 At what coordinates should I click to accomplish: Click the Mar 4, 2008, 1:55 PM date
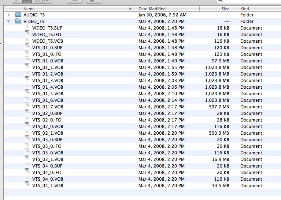(x=162, y=68)
